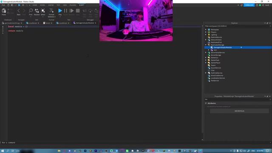Select TextChatService in Explorer
272x153 pixels.
[216, 73]
